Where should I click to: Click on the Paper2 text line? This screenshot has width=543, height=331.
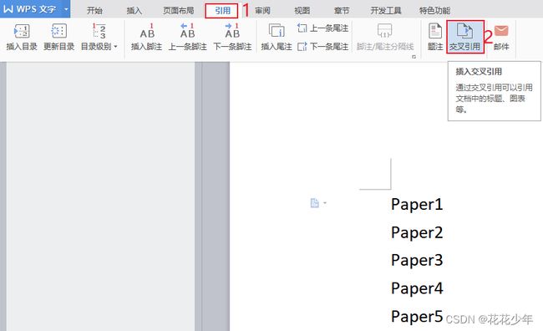pyautogui.click(x=417, y=232)
